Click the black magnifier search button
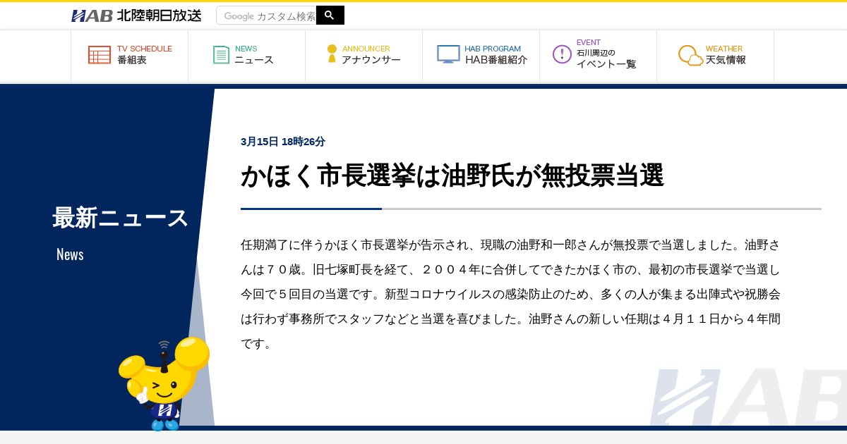The width and height of the screenshot is (847, 444). (330, 16)
